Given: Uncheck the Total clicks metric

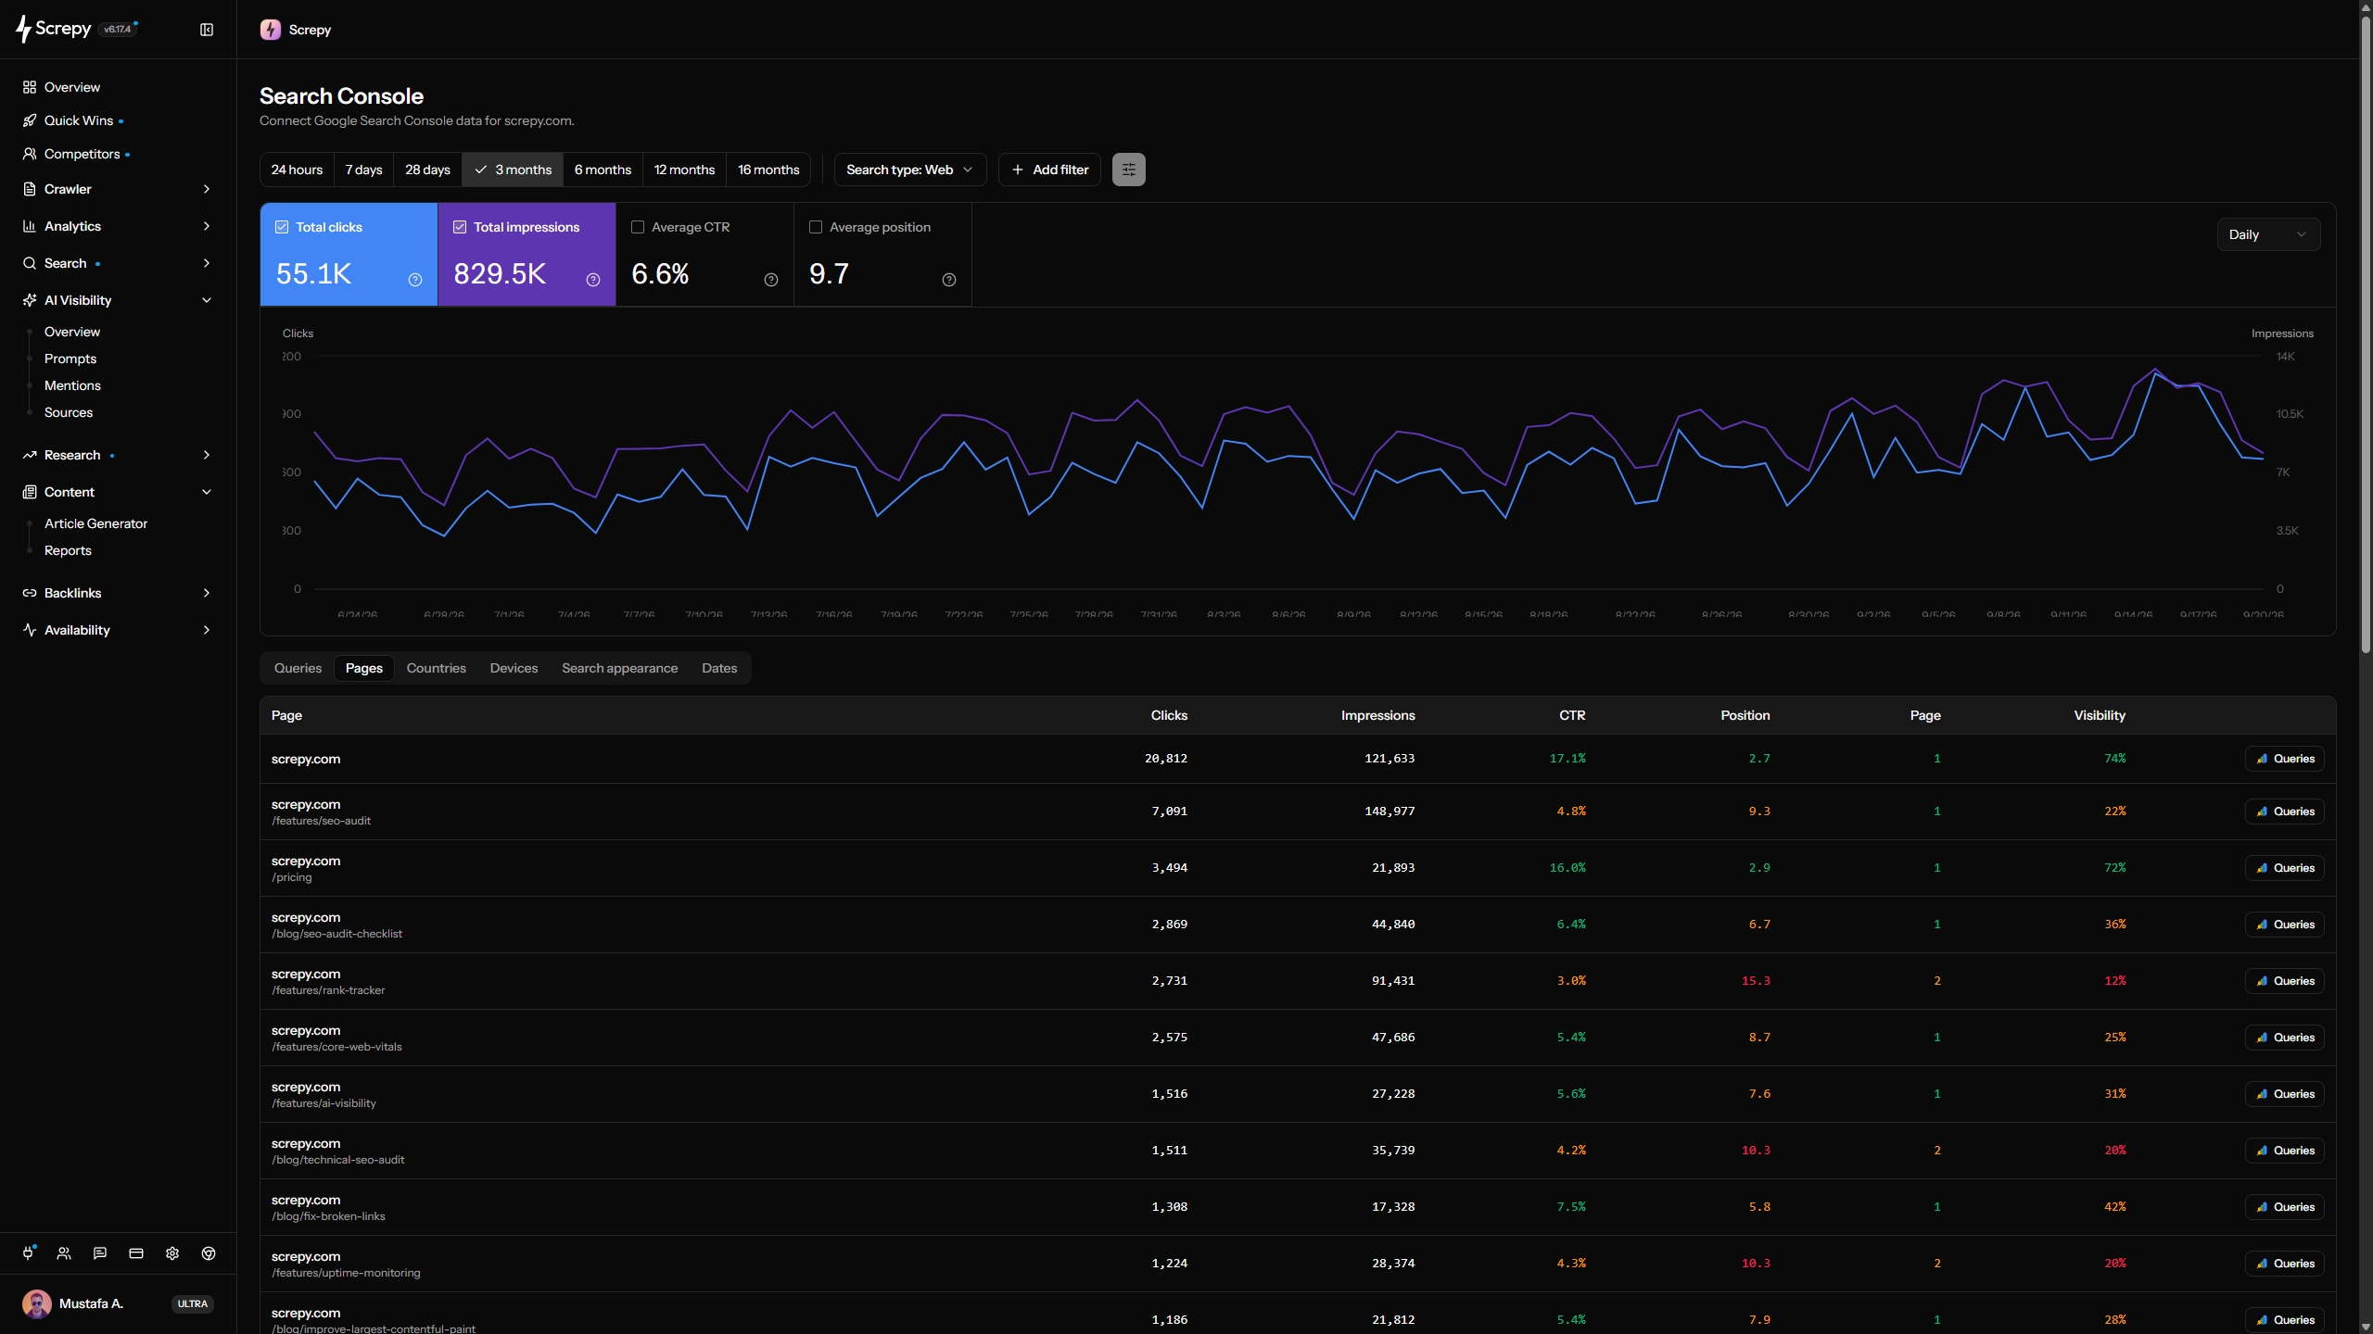Looking at the screenshot, I should (x=282, y=227).
